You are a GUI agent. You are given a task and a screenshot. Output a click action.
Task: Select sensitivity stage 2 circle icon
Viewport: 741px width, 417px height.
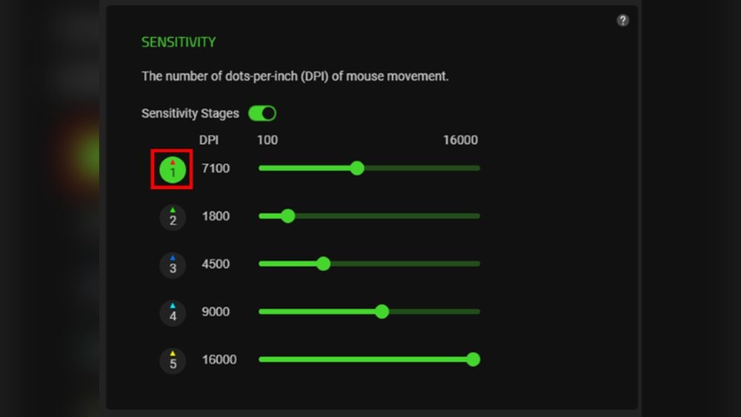(x=173, y=218)
